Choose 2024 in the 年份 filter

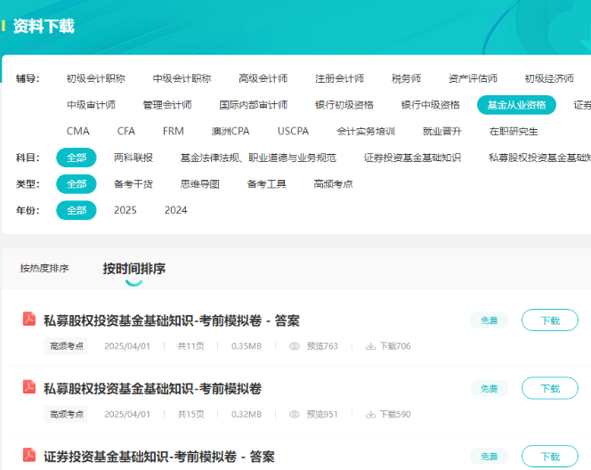176,210
